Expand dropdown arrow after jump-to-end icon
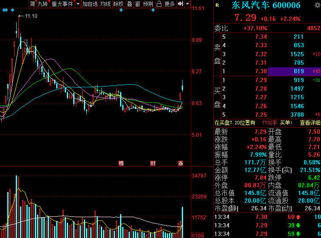The height and width of the screenshot is (238, 321). (187, 4)
